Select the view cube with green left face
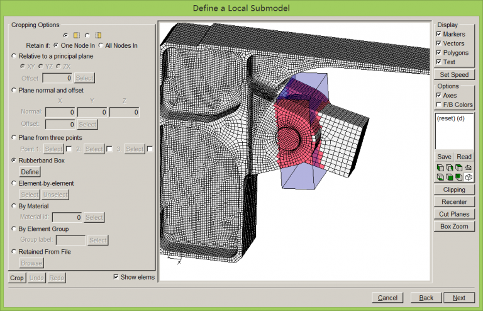Screen dimensions: 483x311 pyautogui.click(x=440, y=167)
